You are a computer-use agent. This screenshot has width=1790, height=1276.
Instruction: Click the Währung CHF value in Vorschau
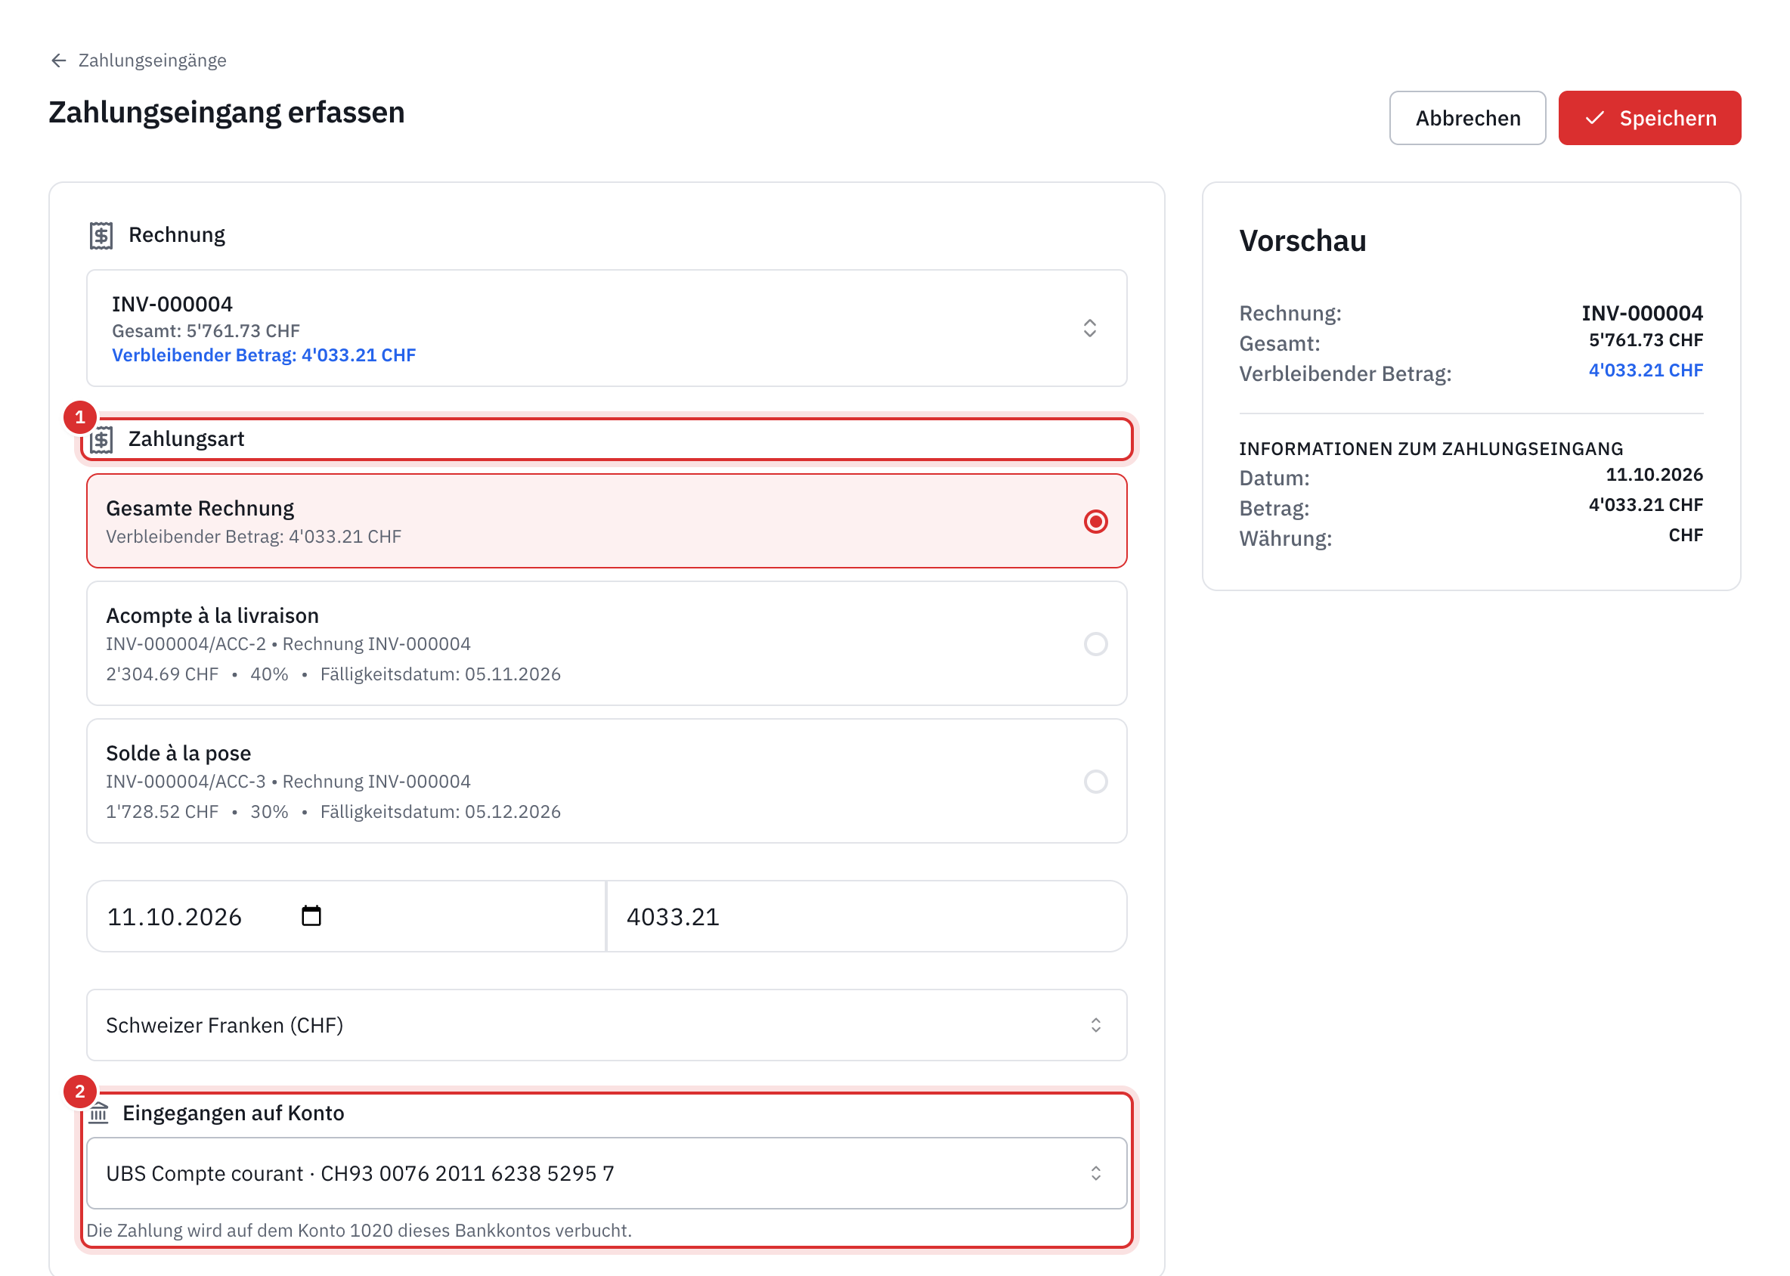click(1685, 535)
